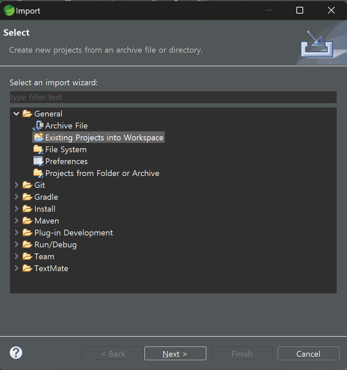Expand the Plug-in Development category
Image resolution: width=347 pixels, height=370 pixels.
pyautogui.click(x=16, y=232)
